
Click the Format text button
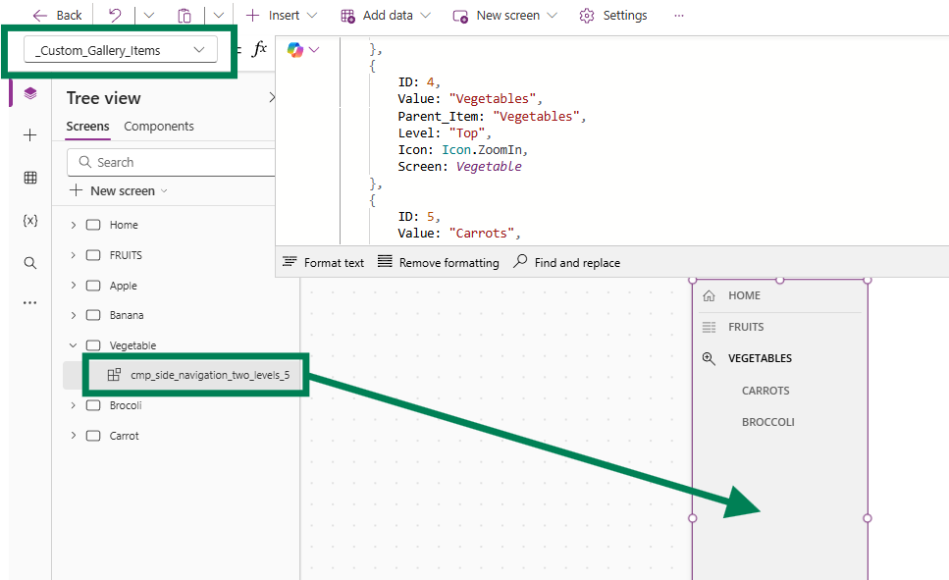pyautogui.click(x=323, y=263)
